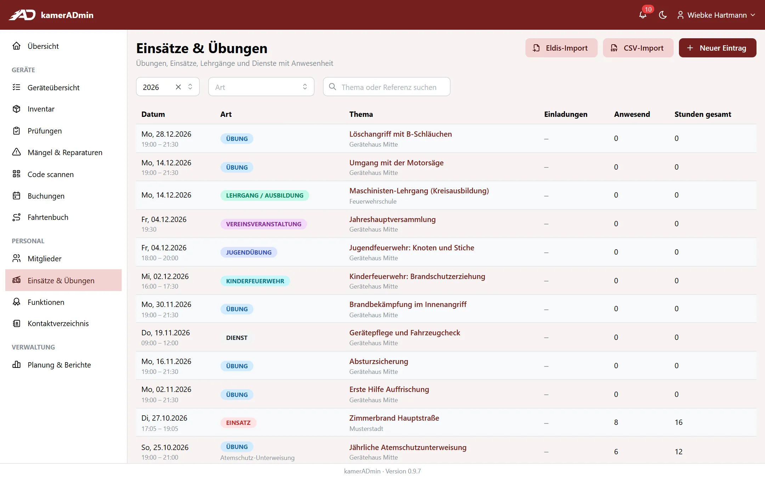Open Inventar box icon in sidebar
Image resolution: width=765 pixels, height=478 pixels.
coord(16,109)
